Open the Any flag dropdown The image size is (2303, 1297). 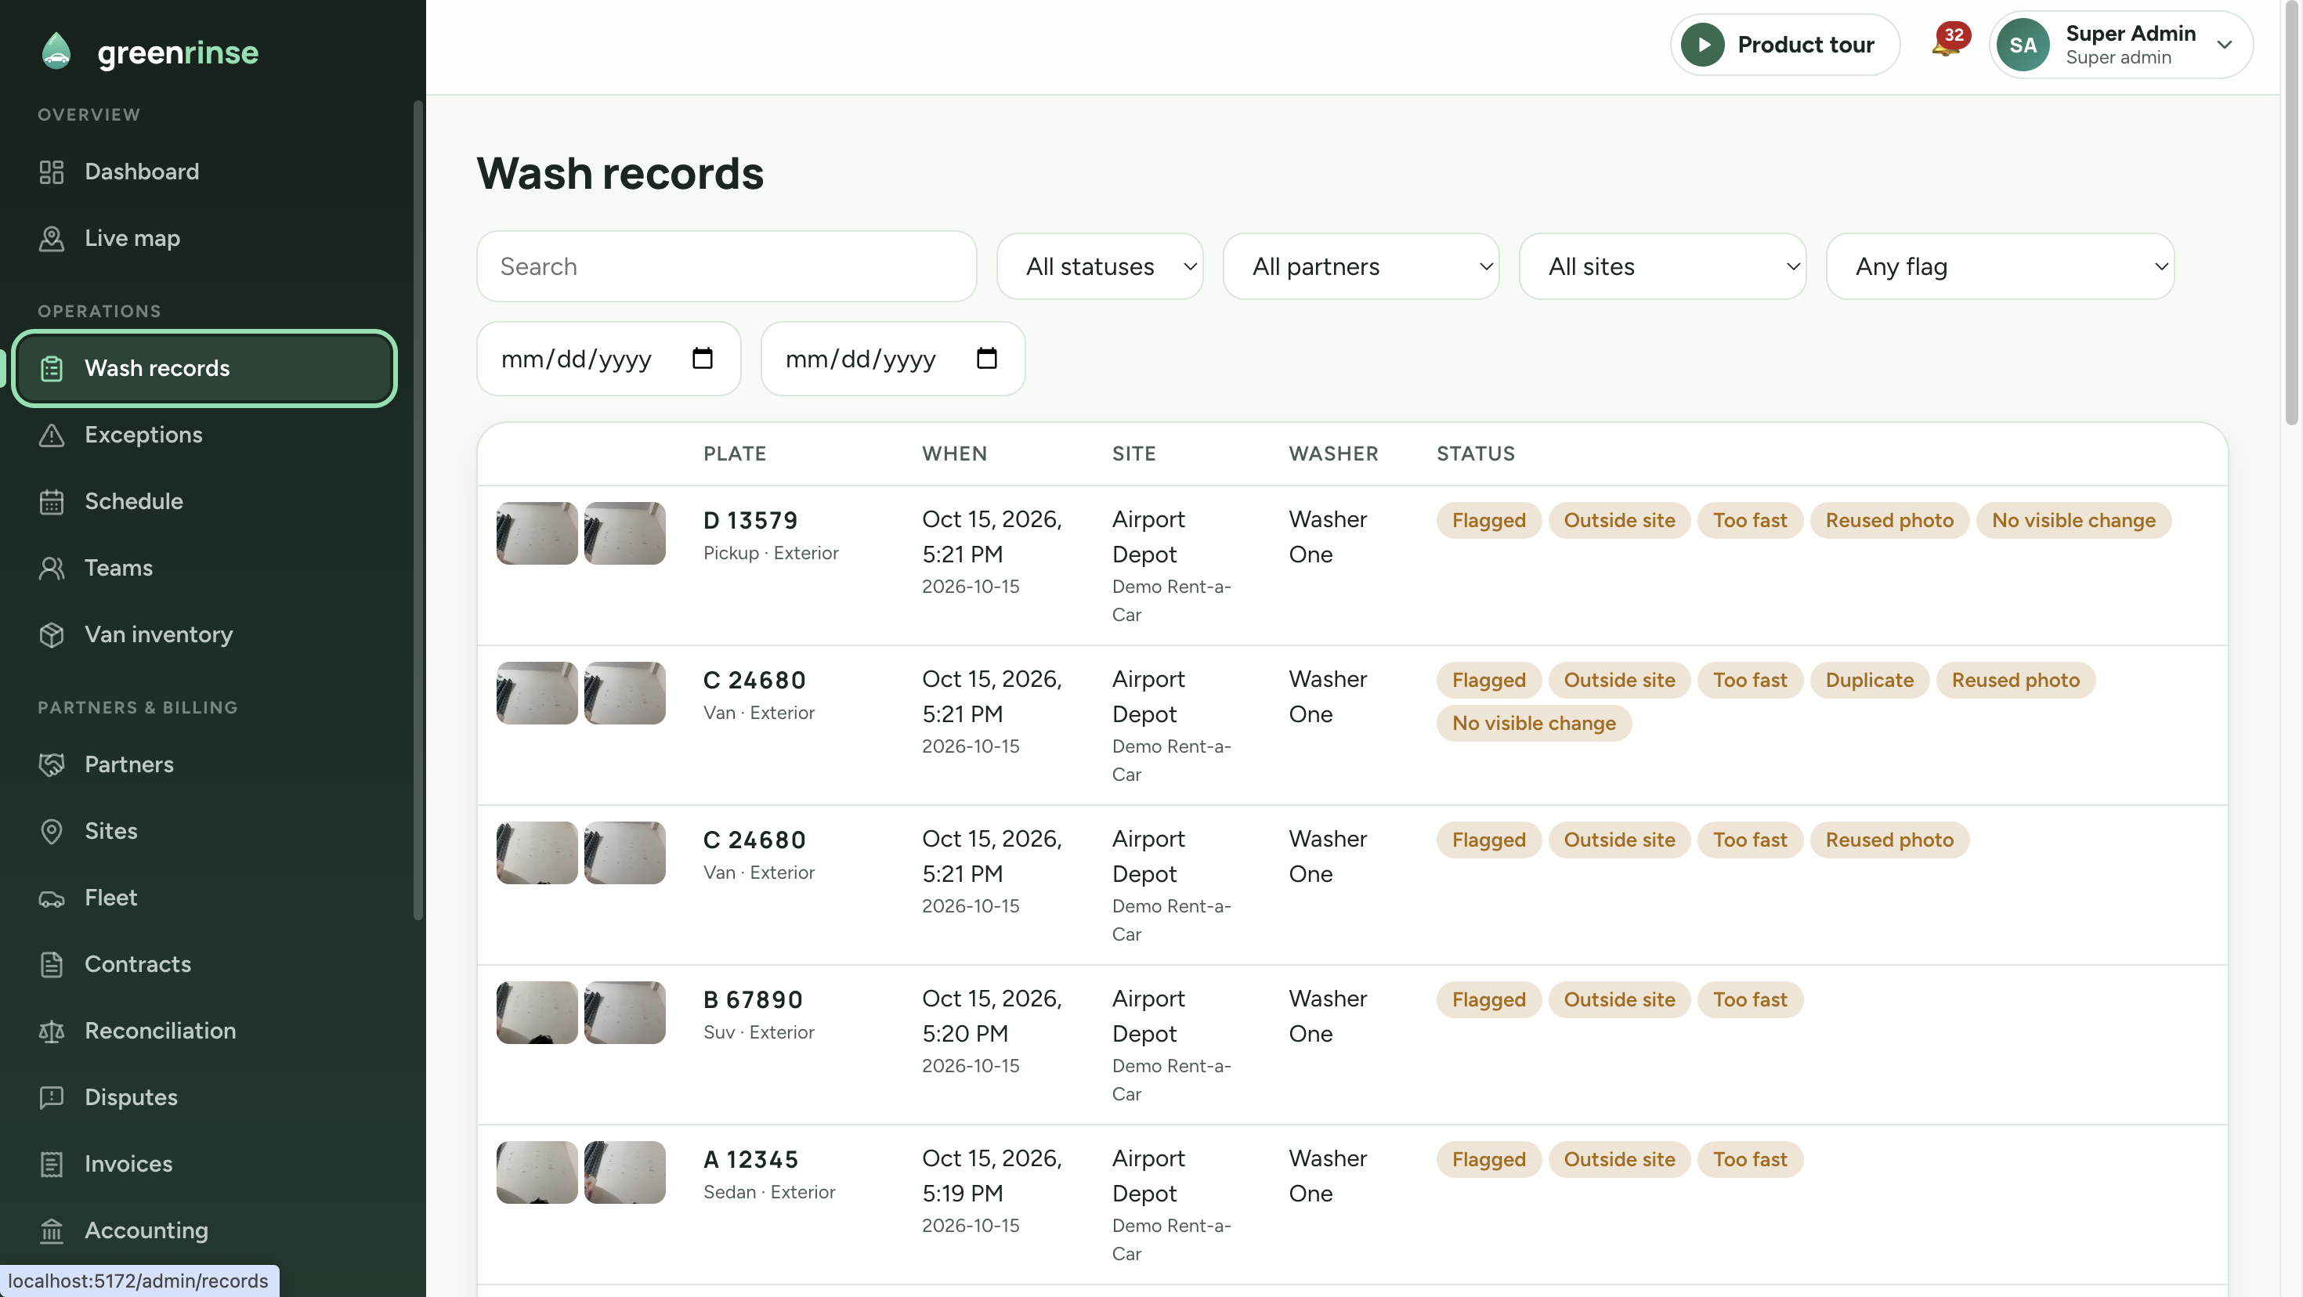pos(2000,266)
